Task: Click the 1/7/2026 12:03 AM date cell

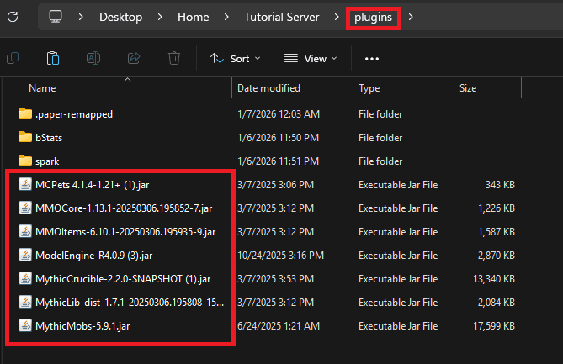Action: 279,114
